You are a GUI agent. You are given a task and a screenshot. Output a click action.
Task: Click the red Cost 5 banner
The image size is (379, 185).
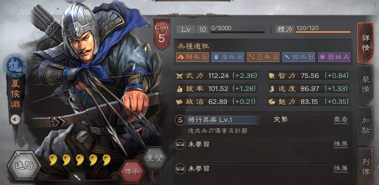(x=161, y=34)
